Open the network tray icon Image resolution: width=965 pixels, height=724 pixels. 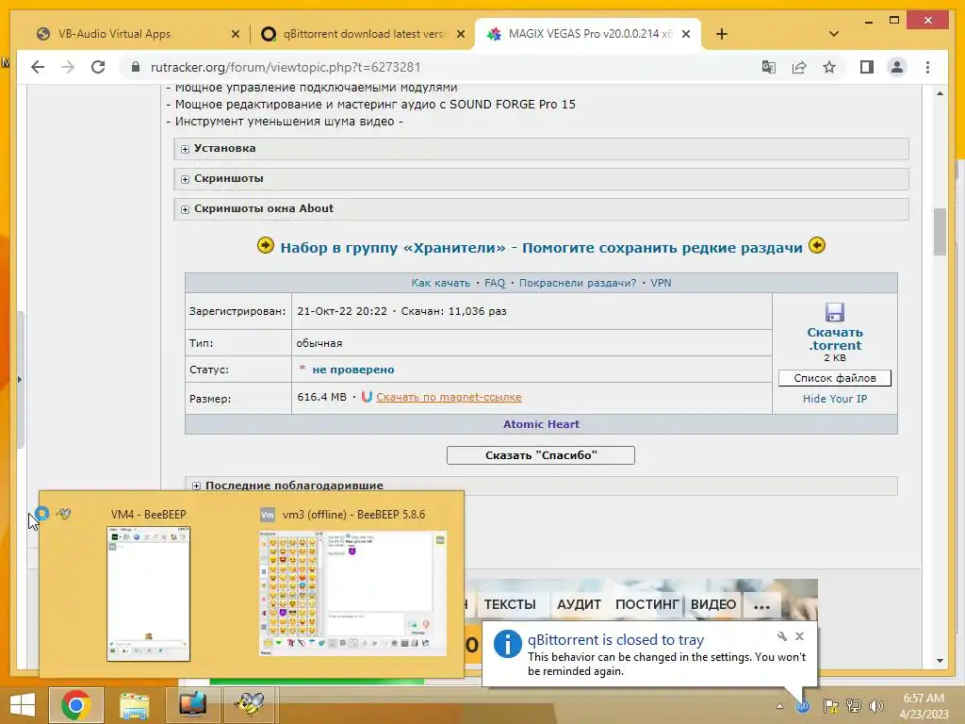854,706
